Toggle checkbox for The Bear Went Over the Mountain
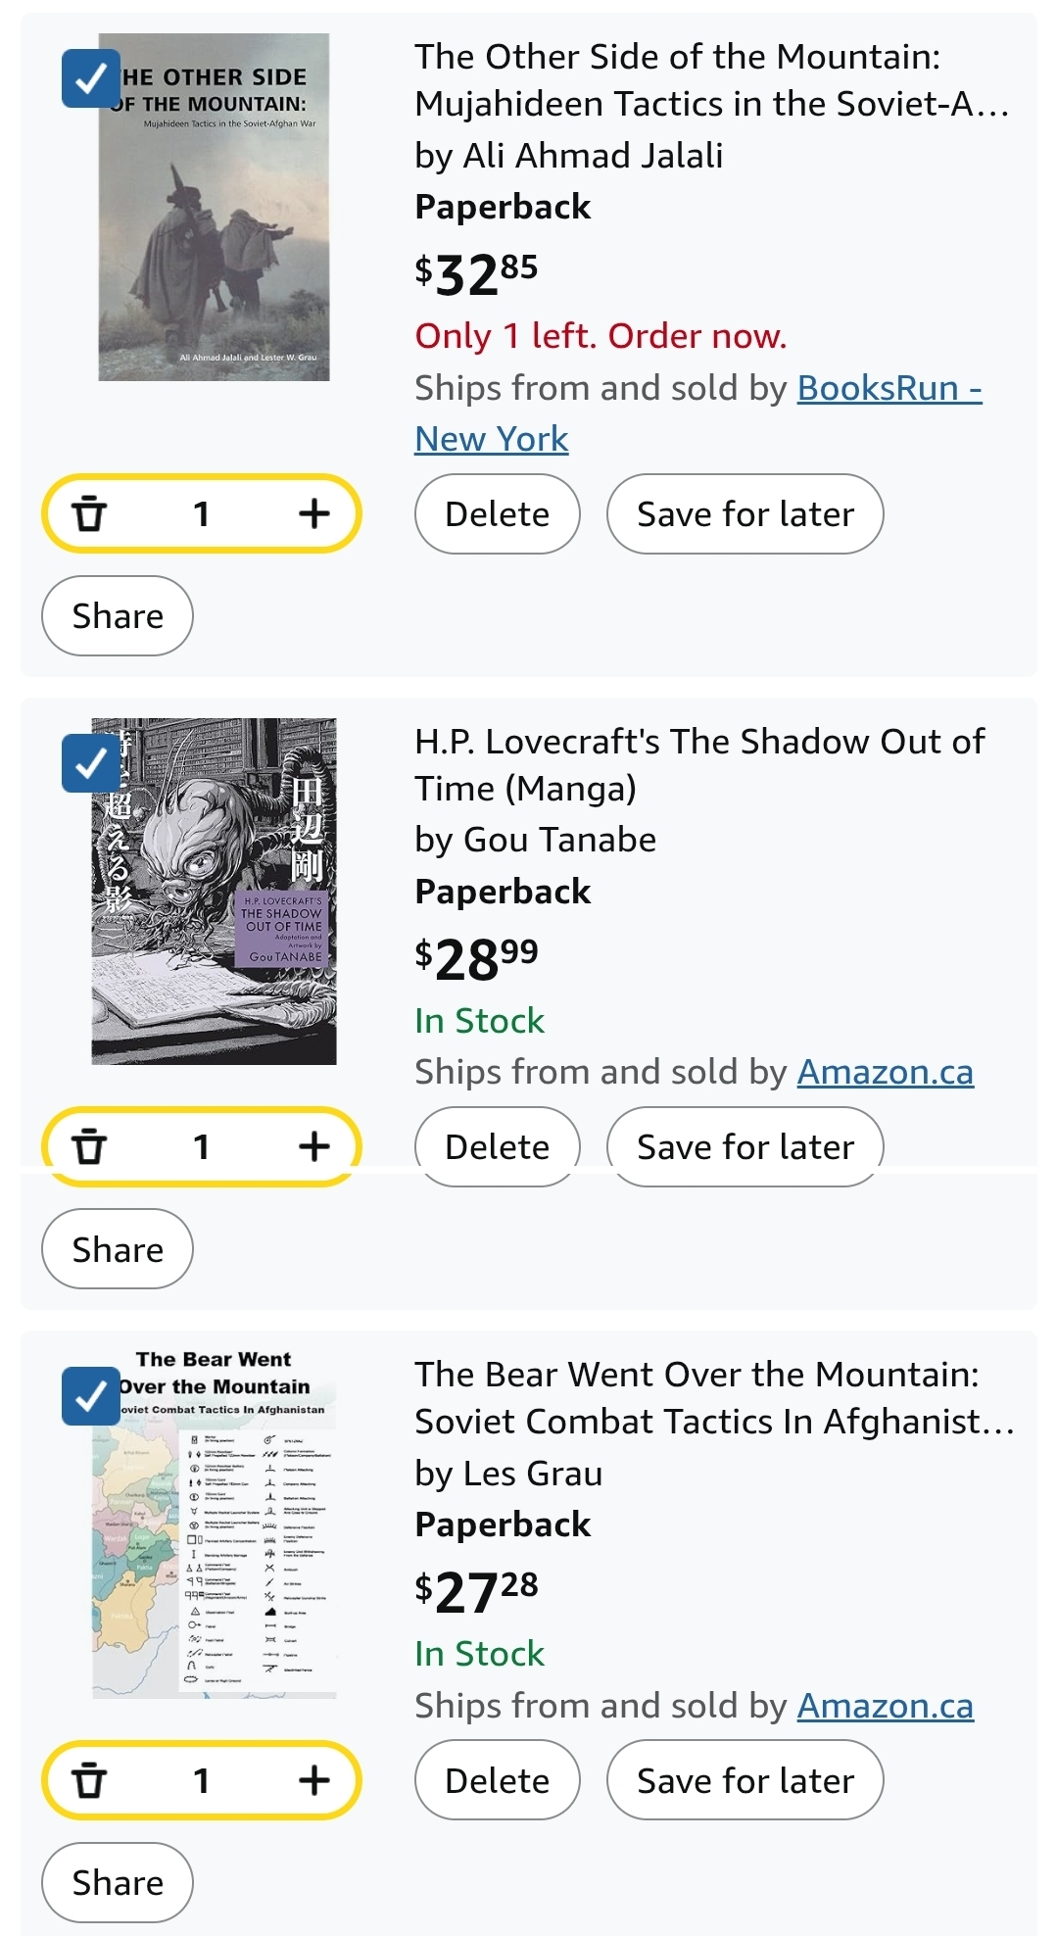The image size is (1057, 1936). (x=91, y=1396)
